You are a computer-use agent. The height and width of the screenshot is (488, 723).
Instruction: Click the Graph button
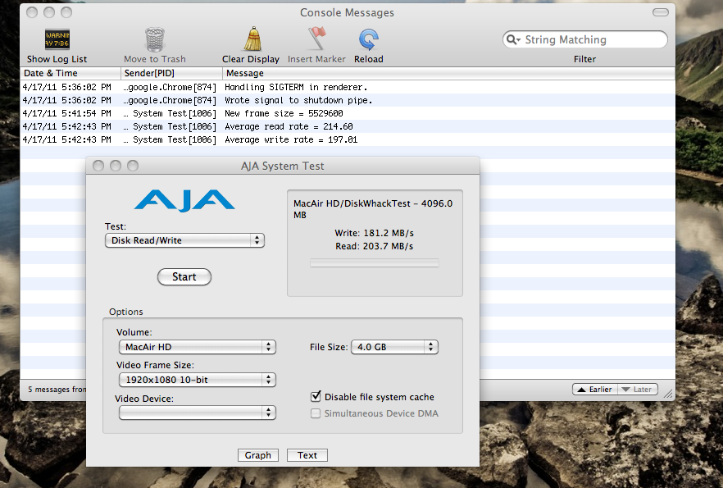tap(258, 455)
